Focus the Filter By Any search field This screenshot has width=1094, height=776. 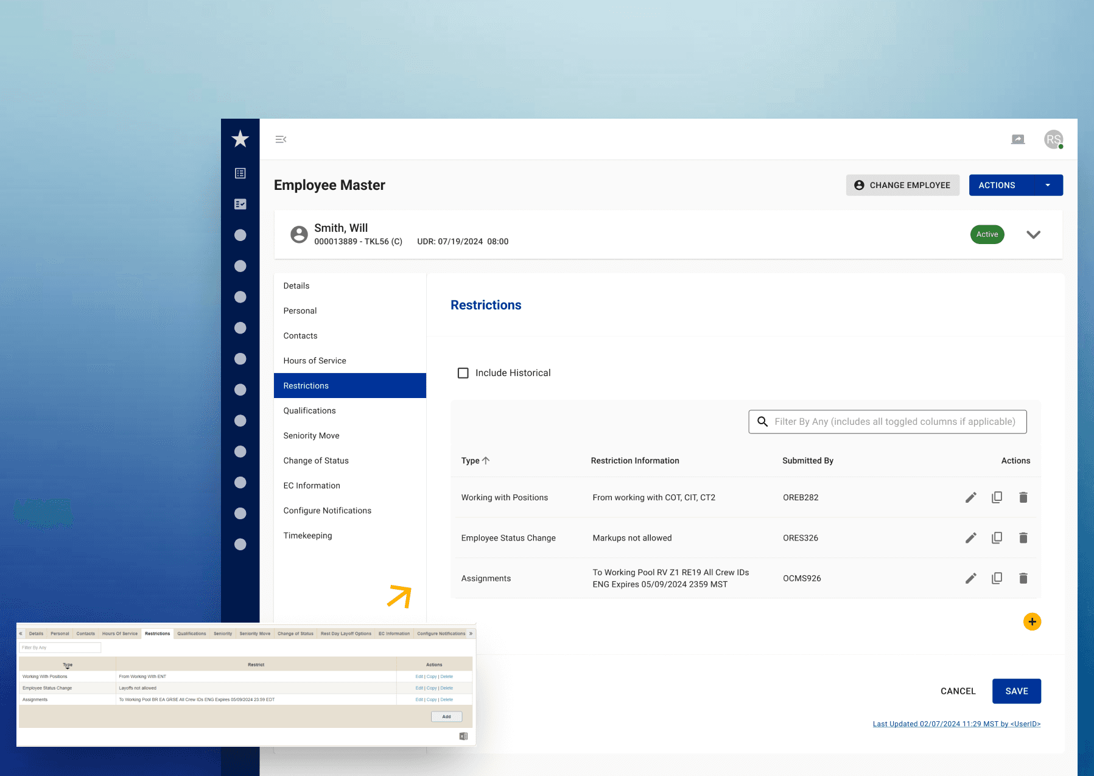click(x=888, y=422)
